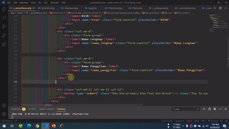This screenshot has width=229, height=129.
Task: Maximize the terminal panel with the chevron
Action: [x=220, y=109]
